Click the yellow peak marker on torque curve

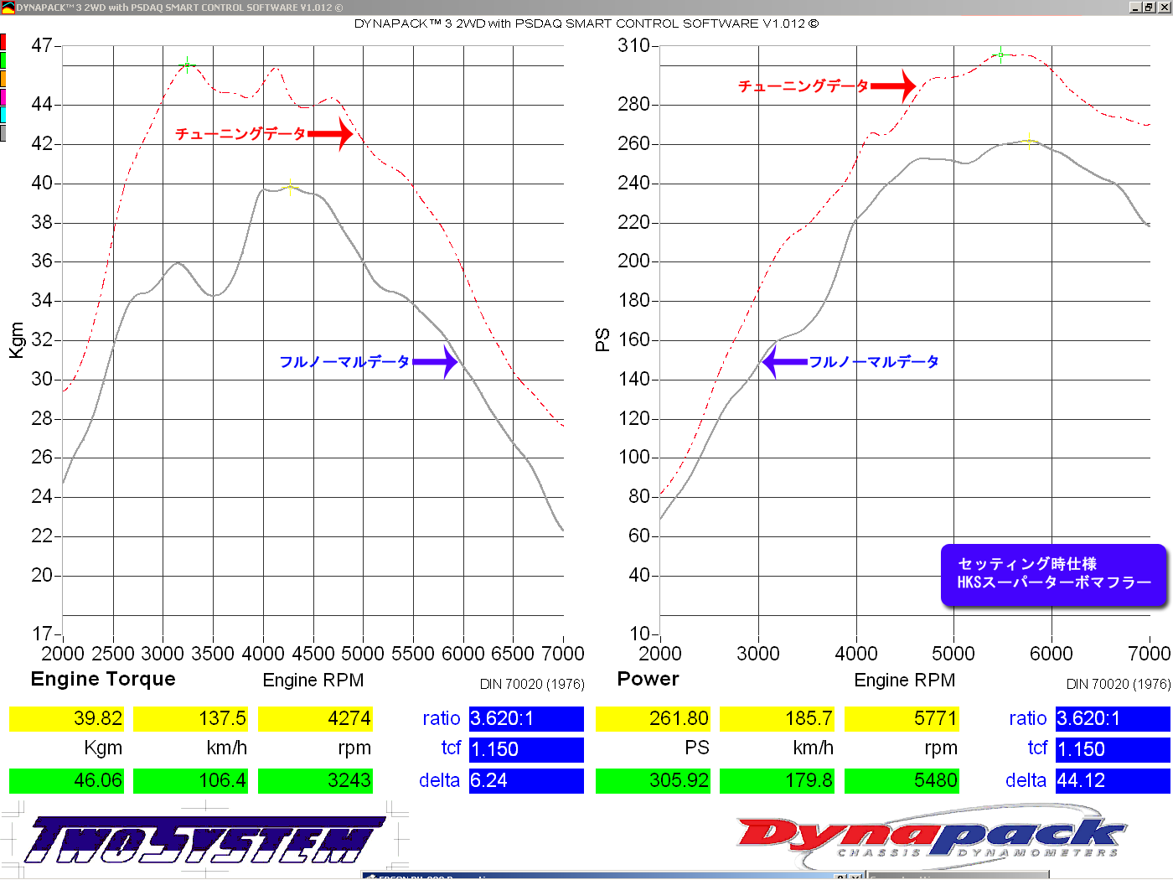(x=290, y=187)
